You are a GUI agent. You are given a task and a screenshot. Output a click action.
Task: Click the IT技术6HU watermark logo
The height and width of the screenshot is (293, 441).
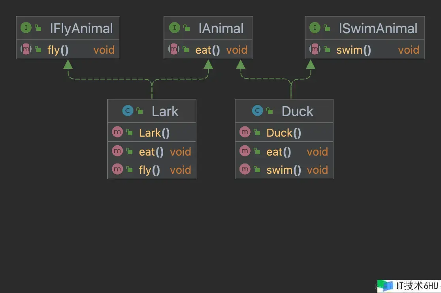pyautogui.click(x=408, y=286)
